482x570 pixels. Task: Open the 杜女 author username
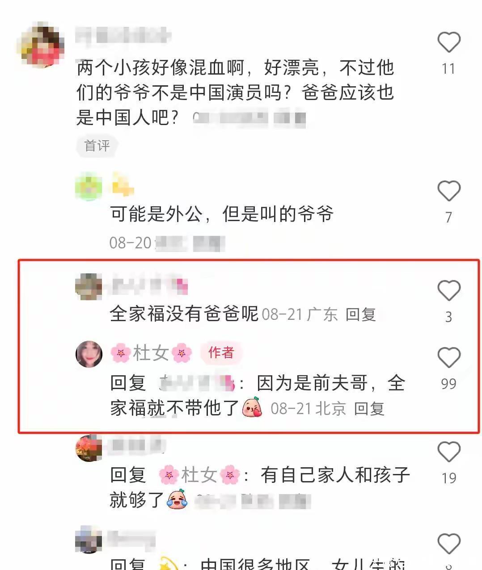coord(151,353)
